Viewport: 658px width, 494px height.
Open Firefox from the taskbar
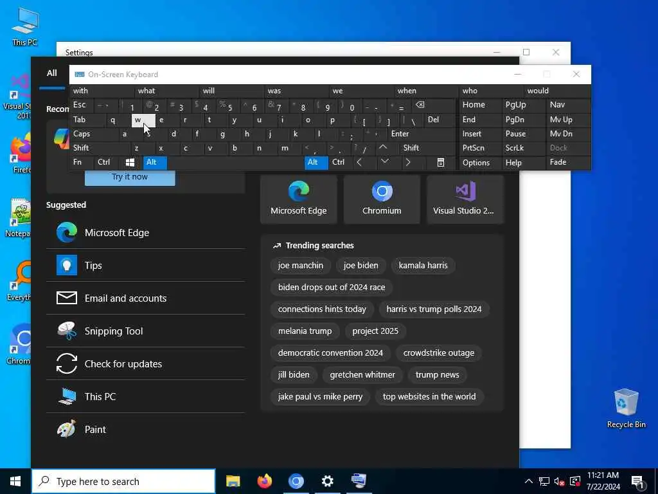click(x=264, y=481)
